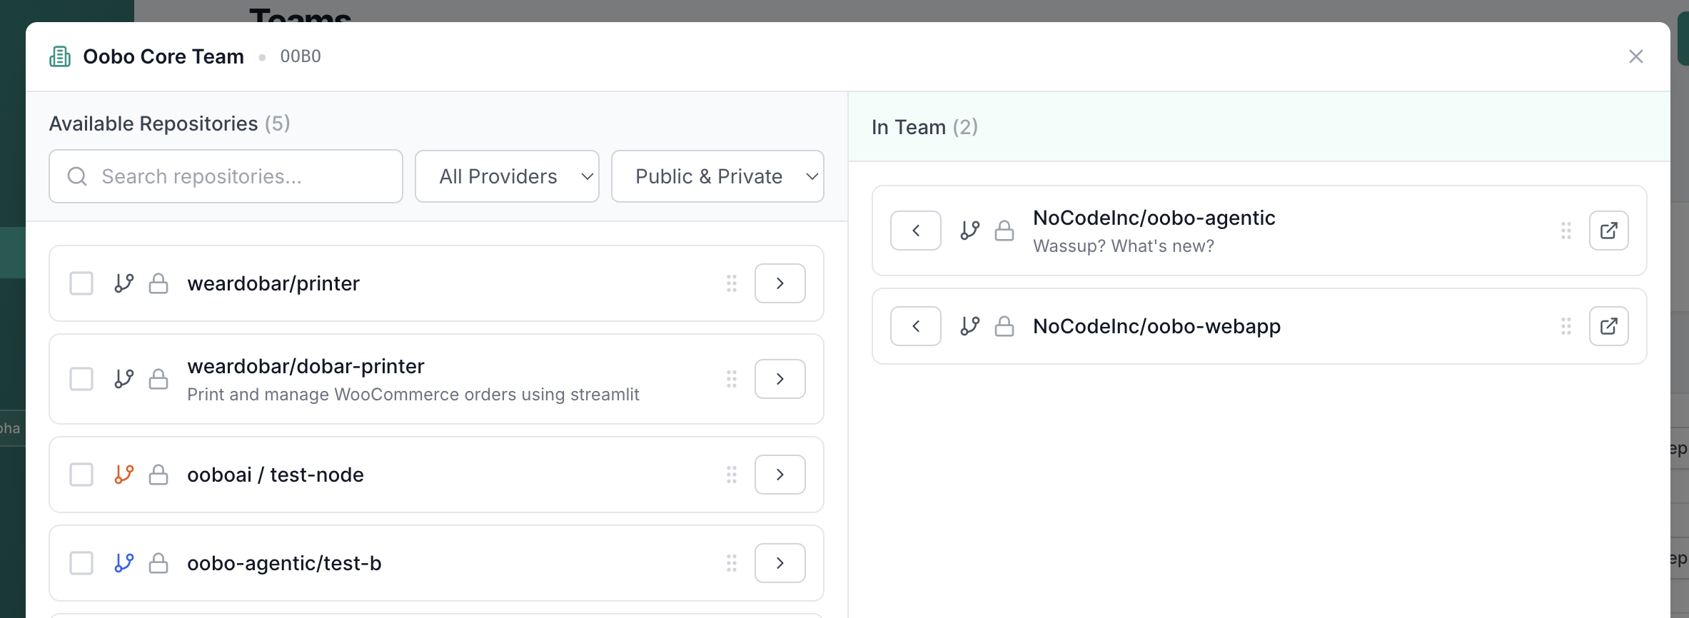
Task: Check the weardobar/printer checkbox
Action: tap(81, 283)
